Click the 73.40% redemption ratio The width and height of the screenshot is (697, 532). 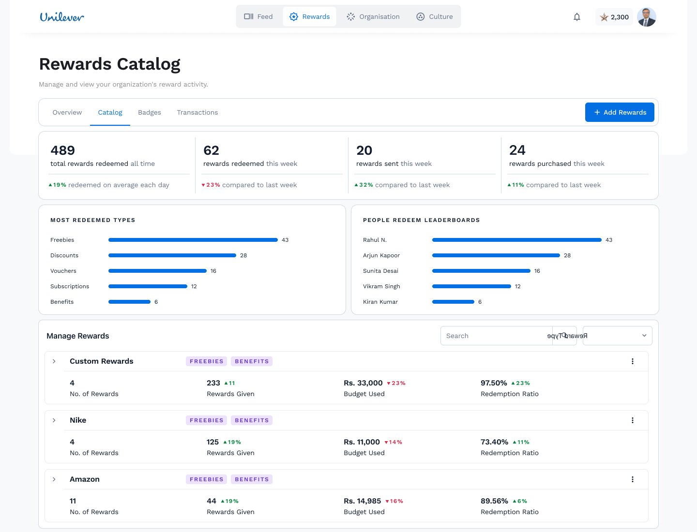tap(494, 442)
